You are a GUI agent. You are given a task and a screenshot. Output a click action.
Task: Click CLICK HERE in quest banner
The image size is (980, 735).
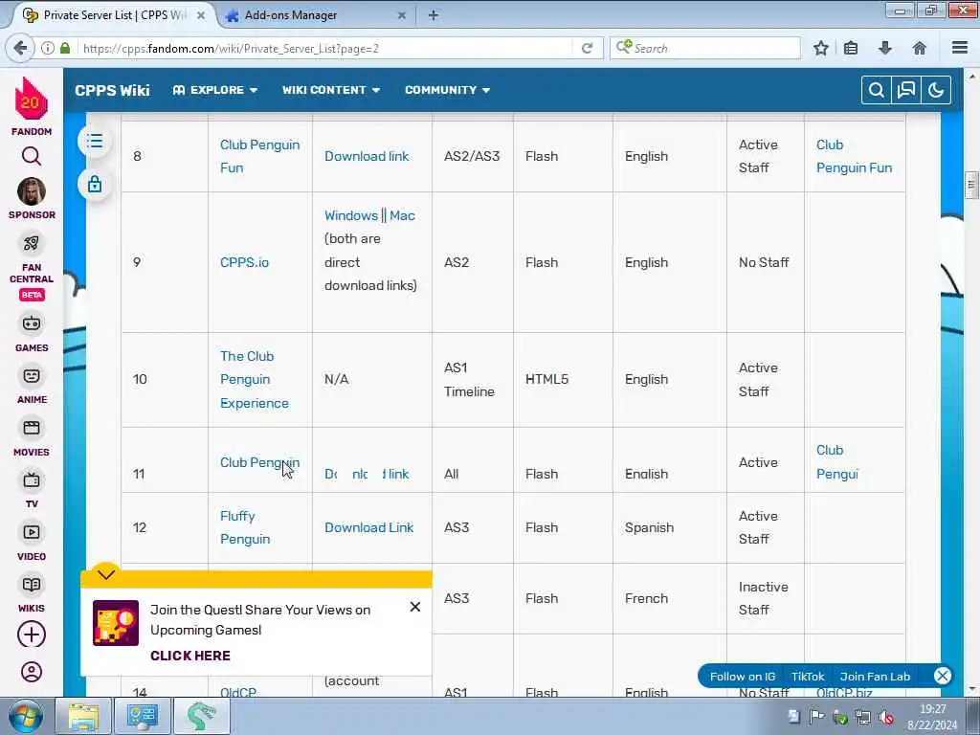pyautogui.click(x=190, y=656)
